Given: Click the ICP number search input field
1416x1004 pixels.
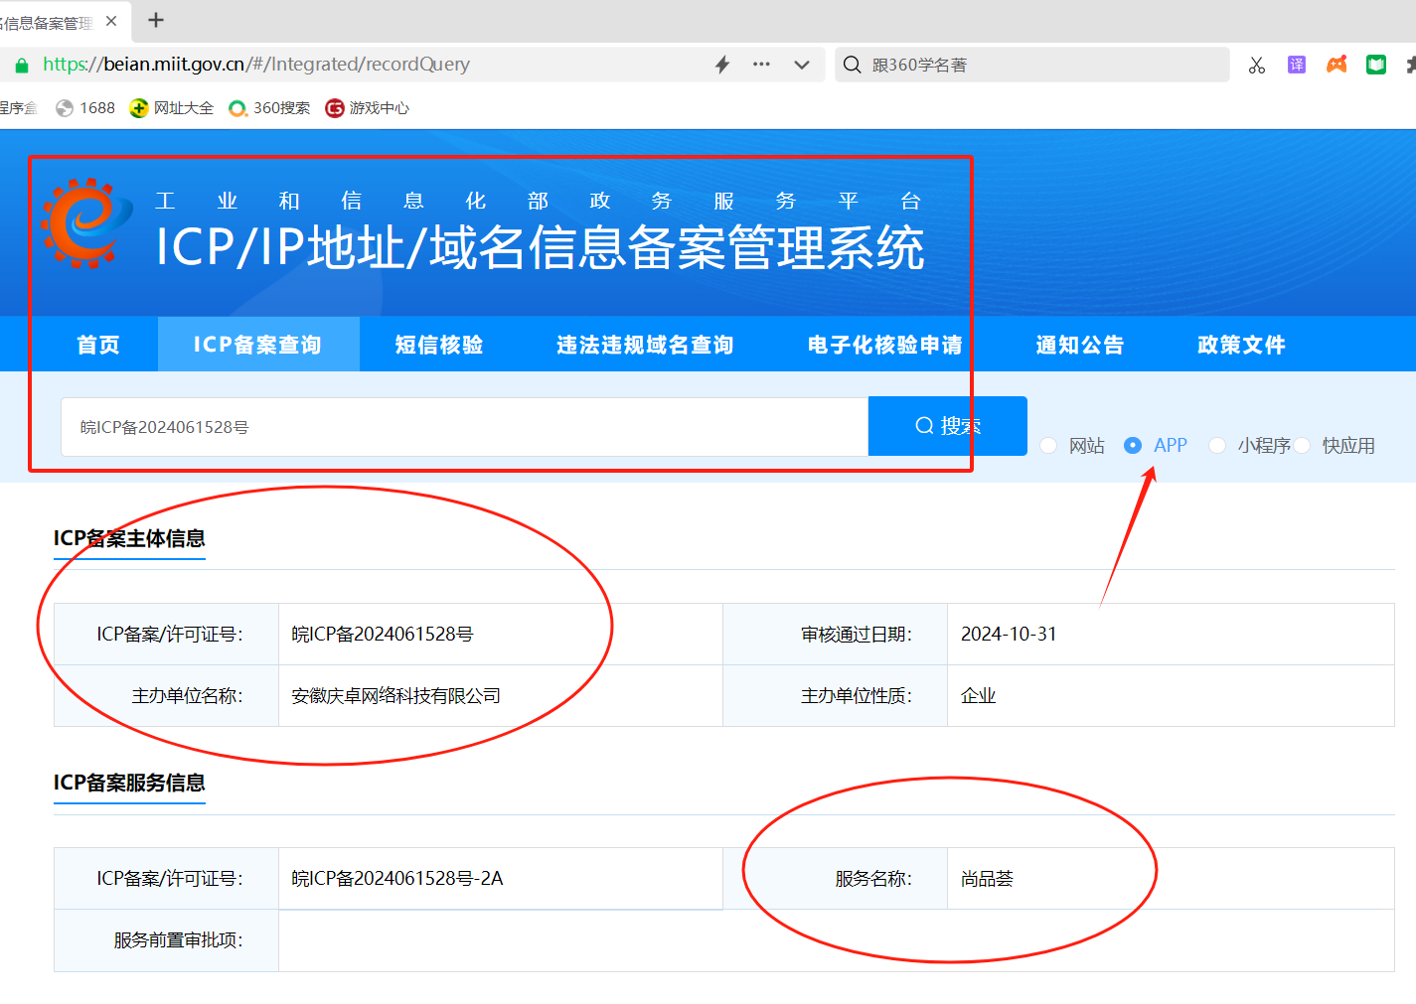Looking at the screenshot, I should (x=465, y=427).
